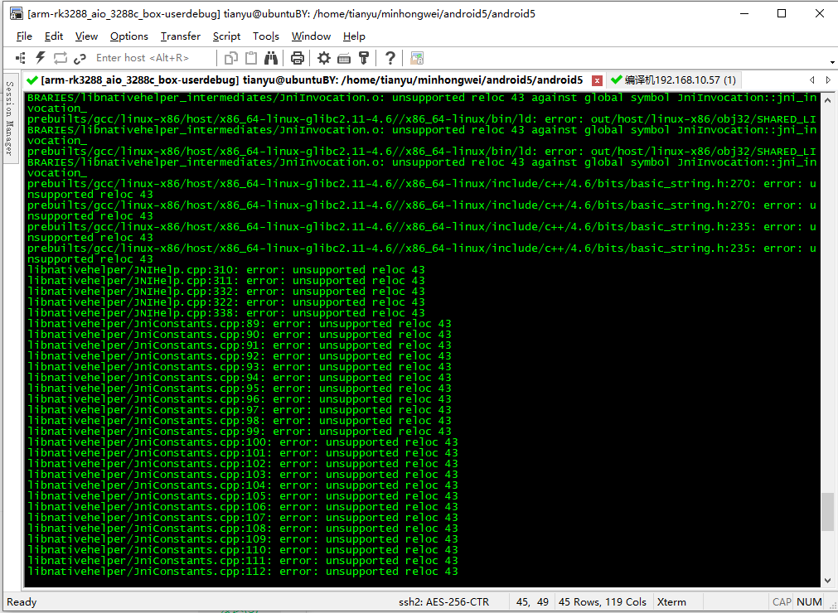Screen dimensions: 838x613
Task: Switch to the 编译机192.168.10.57 tab
Action: (x=673, y=80)
